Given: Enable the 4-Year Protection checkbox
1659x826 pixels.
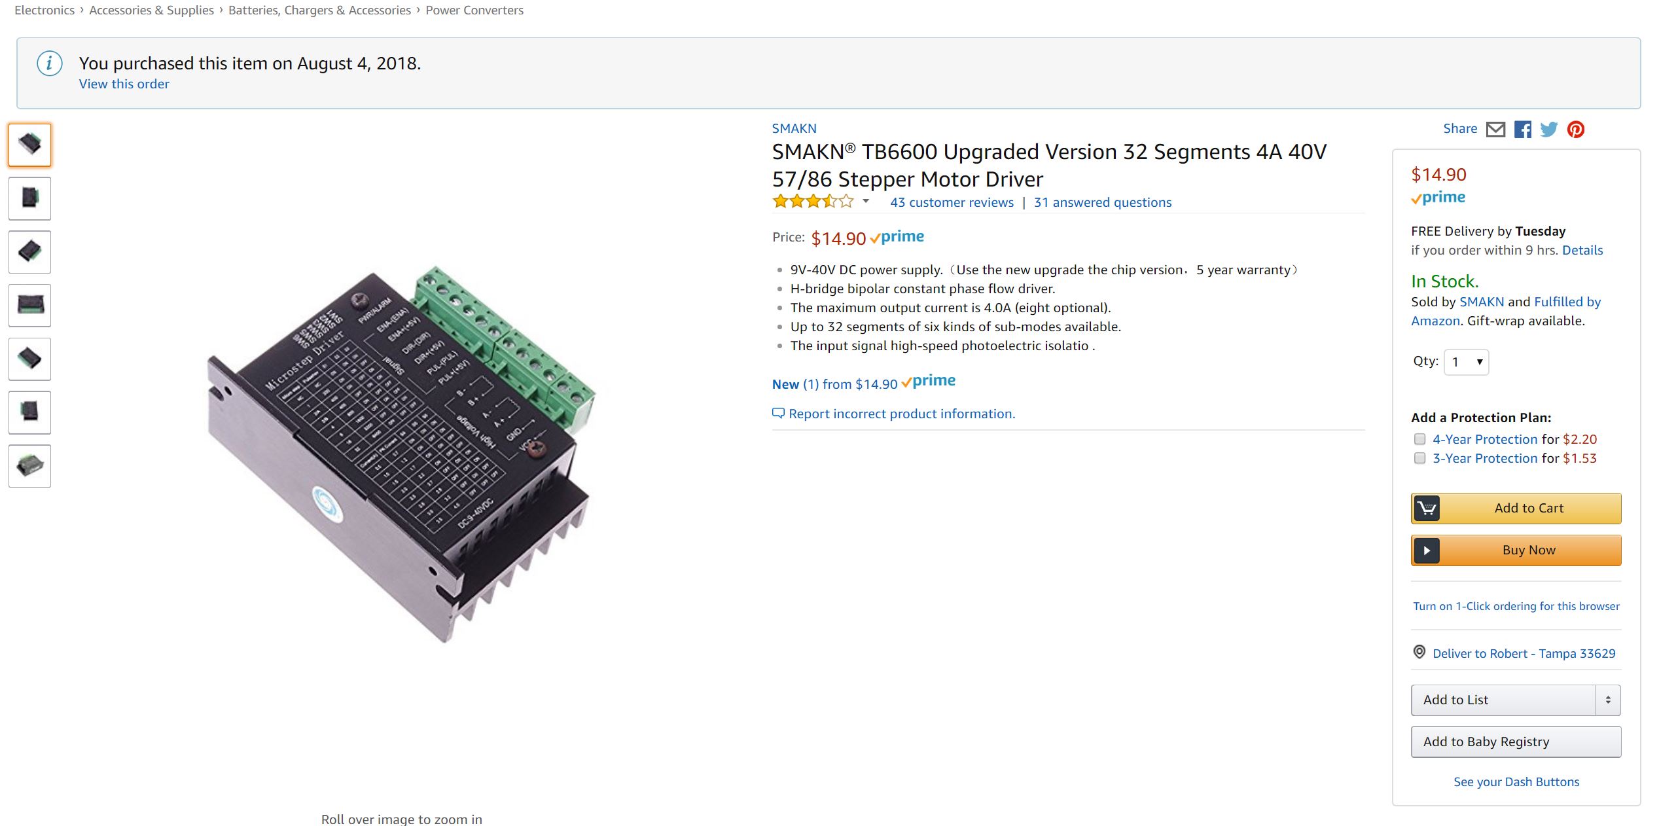Looking at the screenshot, I should click(x=1419, y=439).
